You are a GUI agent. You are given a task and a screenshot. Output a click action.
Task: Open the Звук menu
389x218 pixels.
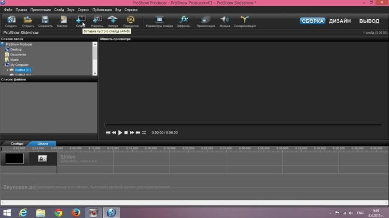71,10
